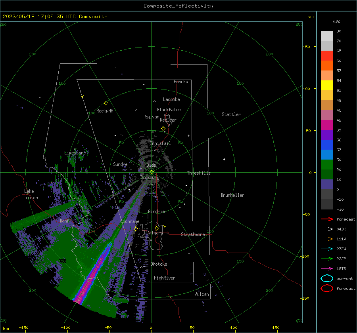Screen dimensions: 357x333
Task: Click the Drumheller town label
Action: 232,195
